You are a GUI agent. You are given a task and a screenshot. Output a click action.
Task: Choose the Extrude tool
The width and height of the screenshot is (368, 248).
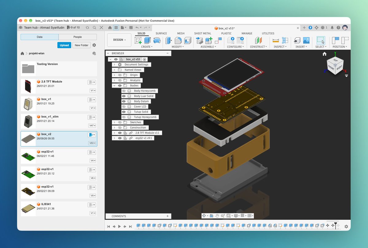point(148,40)
